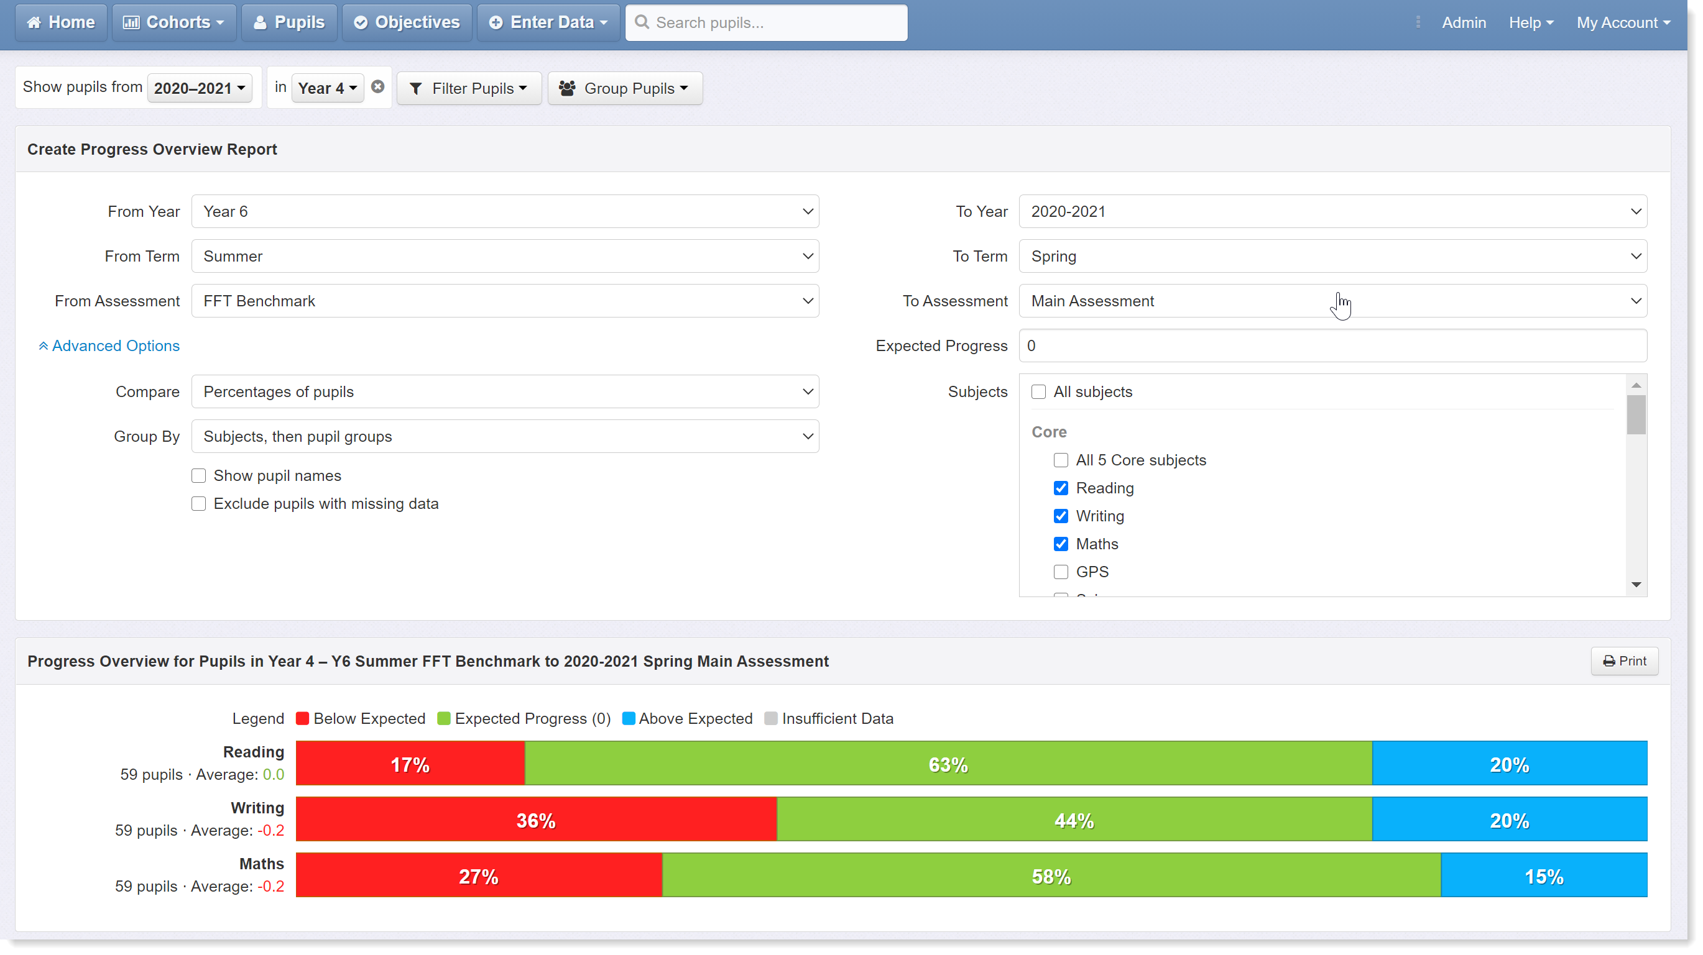
Task: Click the Writing 20% blue bar segment
Action: [1509, 819]
